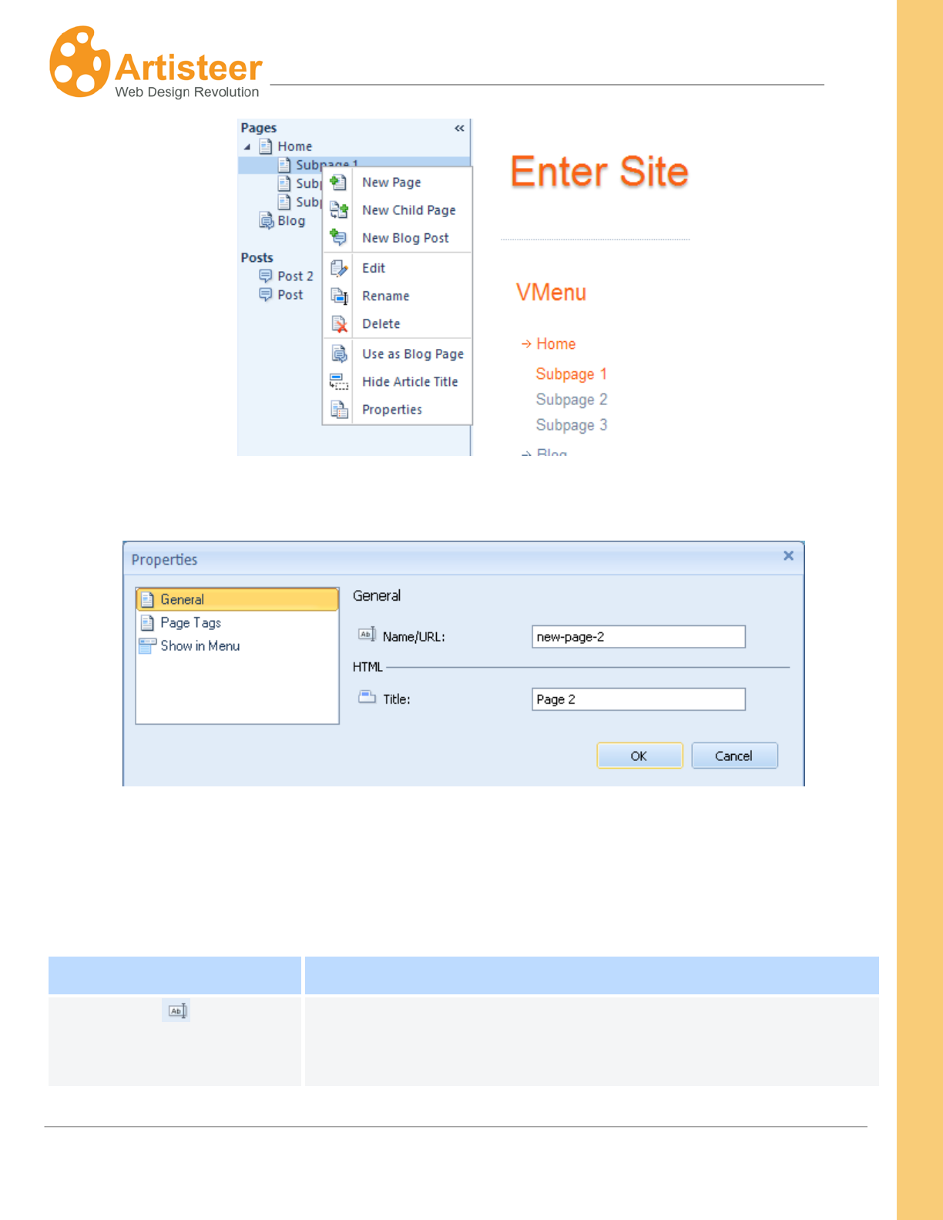The image size is (943, 1220).
Task: Click the Title field icon in Properties dialog
Action: click(367, 698)
